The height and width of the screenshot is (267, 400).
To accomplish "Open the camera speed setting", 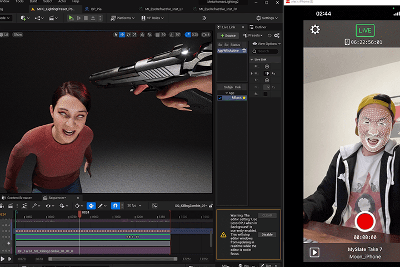I will 206,34.
